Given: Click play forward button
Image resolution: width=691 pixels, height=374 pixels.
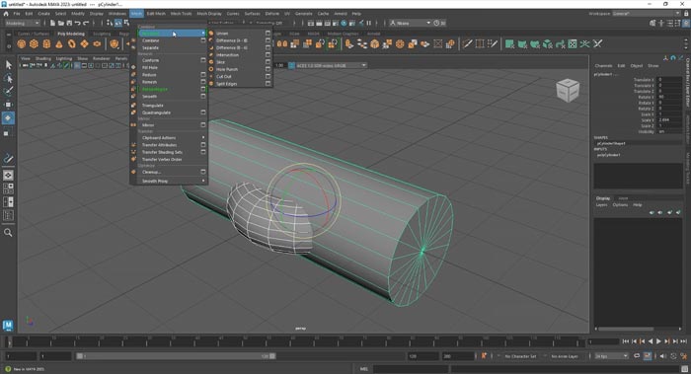Looking at the screenshot, I should pos(658,341).
